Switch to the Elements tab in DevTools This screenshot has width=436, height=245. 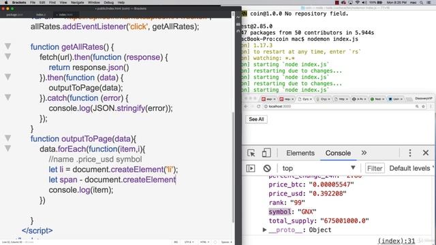point(300,153)
